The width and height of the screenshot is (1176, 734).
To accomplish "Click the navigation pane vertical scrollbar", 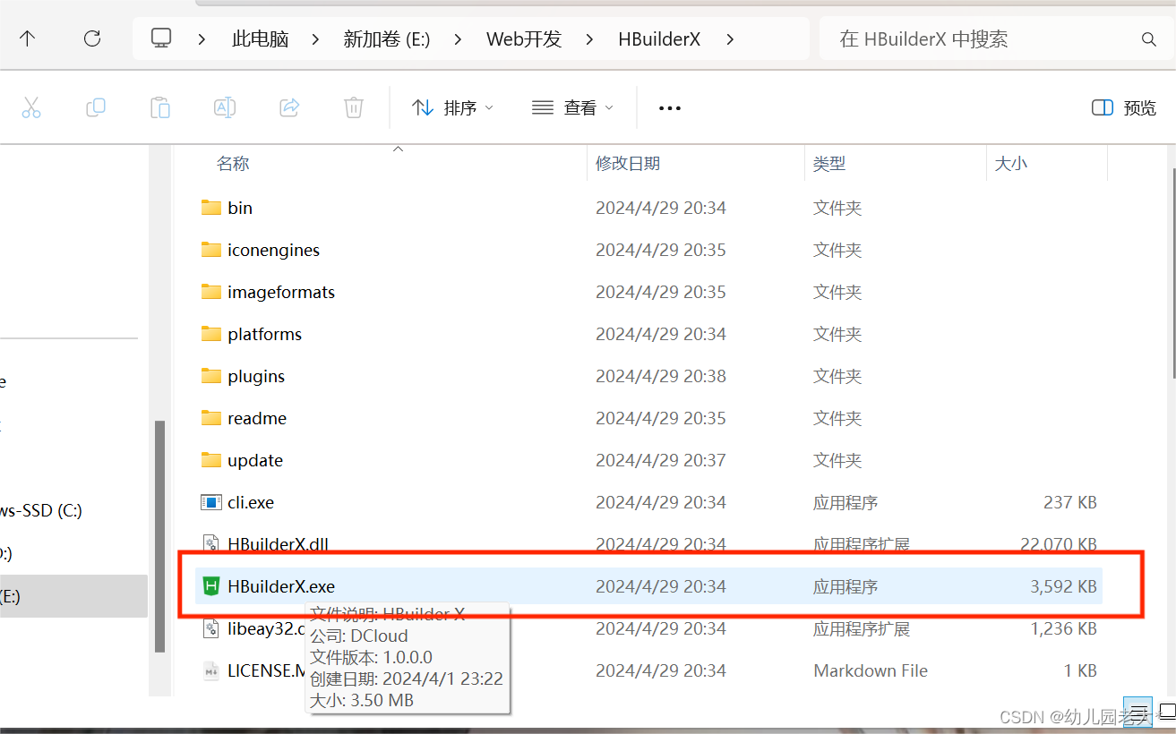I will point(159,535).
